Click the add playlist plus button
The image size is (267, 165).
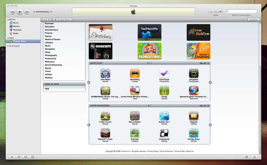(x=12, y=157)
